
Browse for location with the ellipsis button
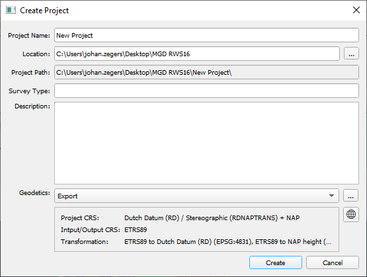point(351,54)
